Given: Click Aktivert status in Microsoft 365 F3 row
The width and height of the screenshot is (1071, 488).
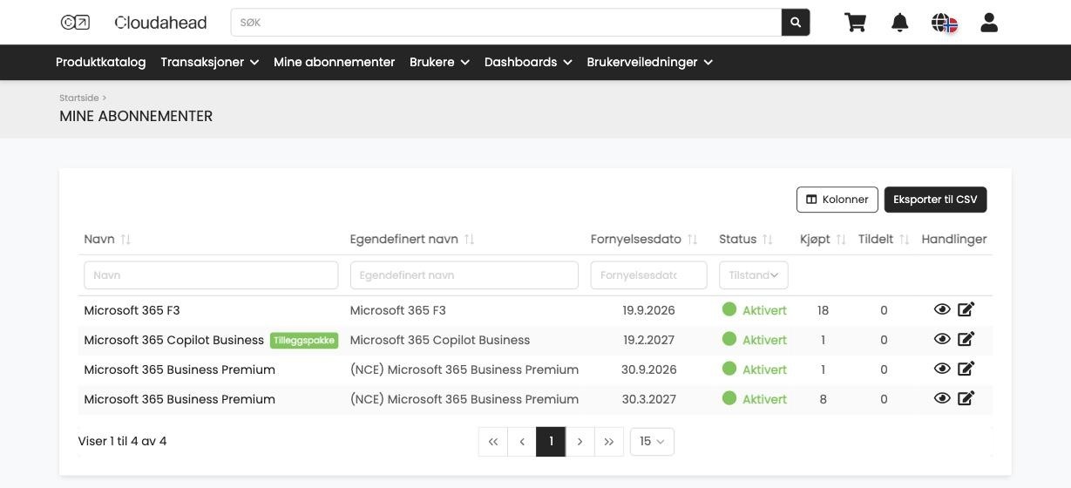Looking at the screenshot, I should pos(755,310).
